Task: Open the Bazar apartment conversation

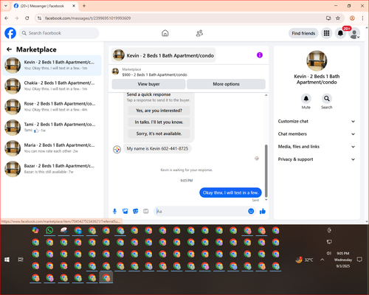Action: (x=52, y=169)
